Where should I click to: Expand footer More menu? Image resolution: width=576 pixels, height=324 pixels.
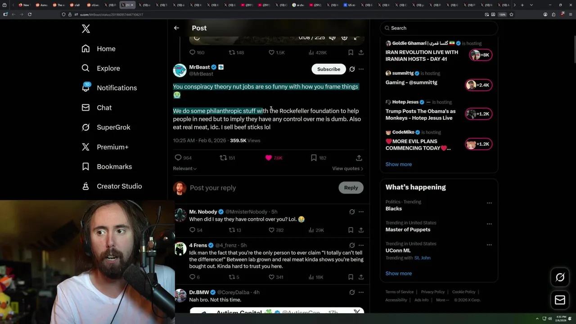coord(442,300)
